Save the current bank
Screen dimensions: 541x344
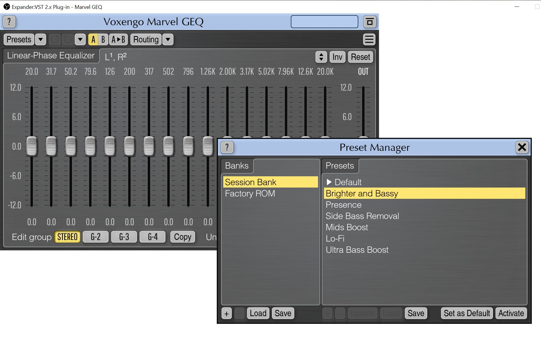(283, 313)
